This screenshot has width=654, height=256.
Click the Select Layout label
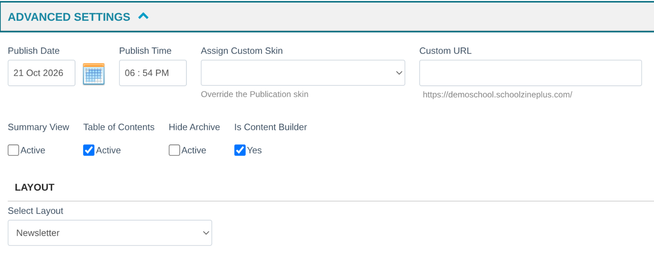click(35, 211)
